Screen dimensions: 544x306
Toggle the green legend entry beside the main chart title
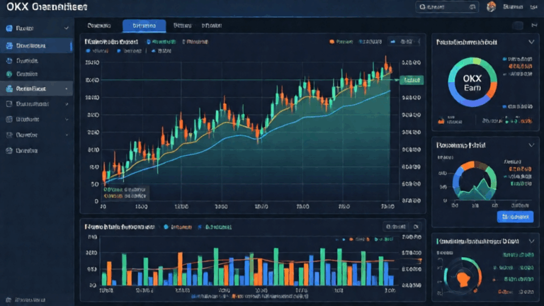(x=161, y=42)
